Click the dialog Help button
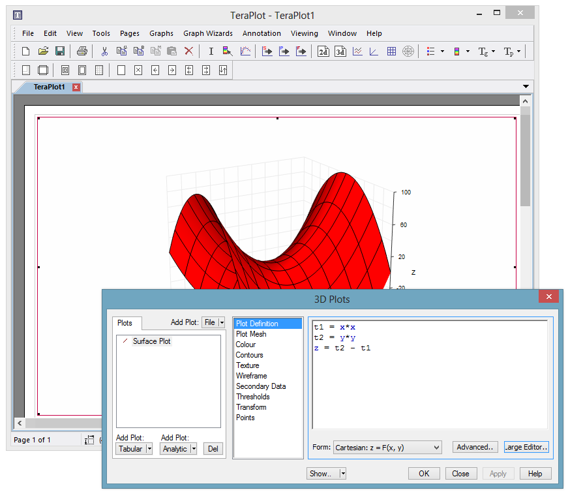The width and height of the screenshot is (568, 492). coord(535,474)
